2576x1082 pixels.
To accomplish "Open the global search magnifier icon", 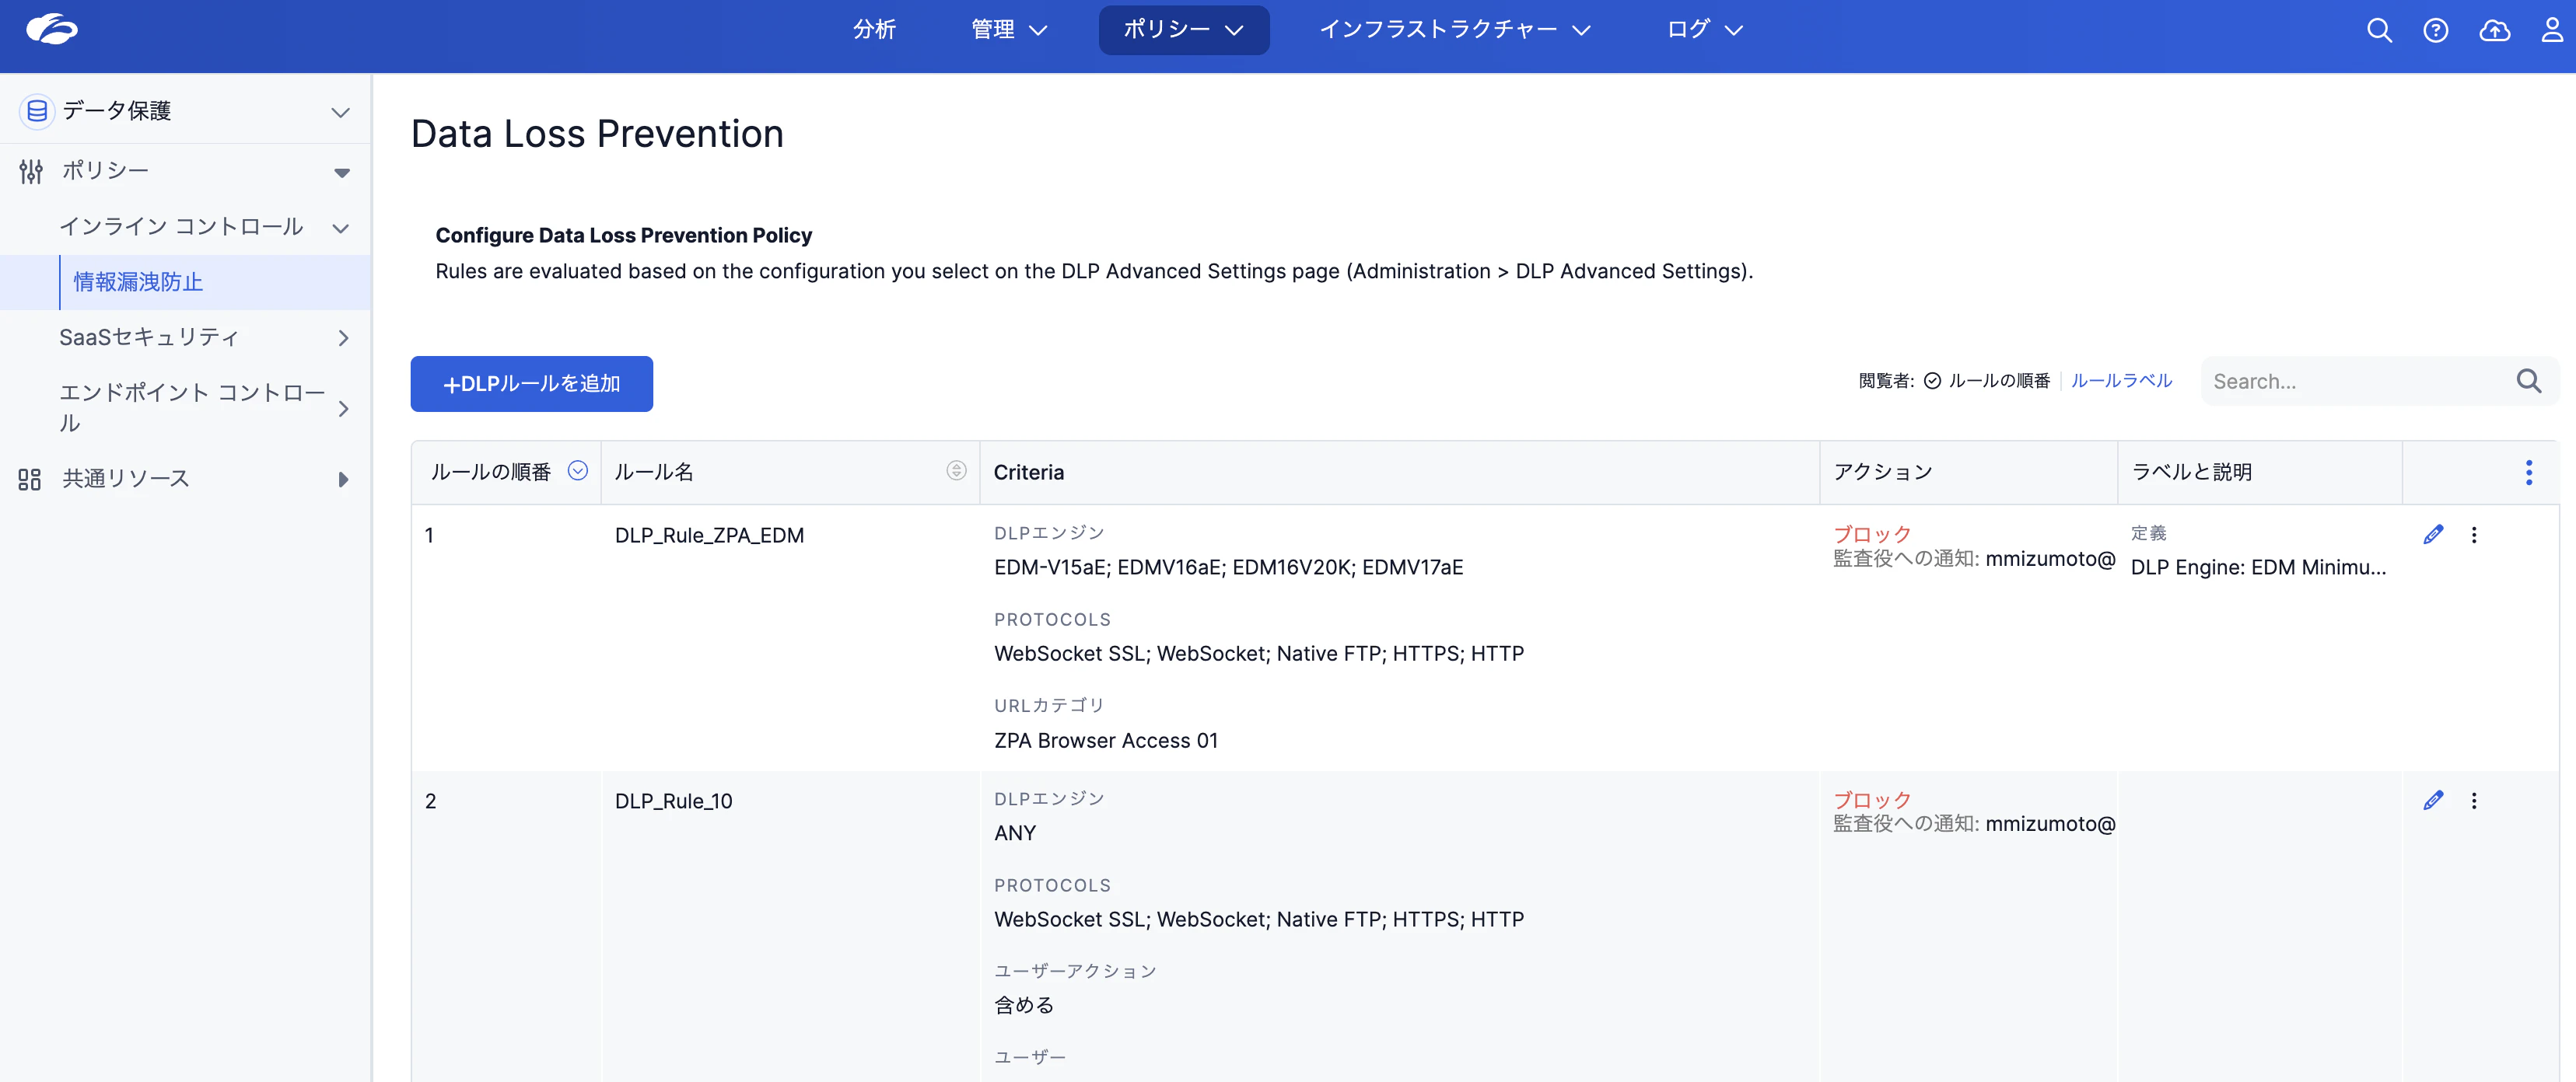I will pyautogui.click(x=2379, y=30).
